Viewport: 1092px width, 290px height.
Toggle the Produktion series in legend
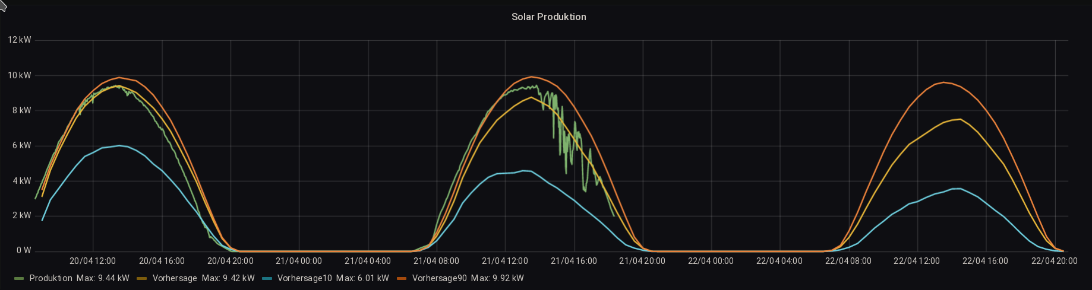click(x=51, y=278)
